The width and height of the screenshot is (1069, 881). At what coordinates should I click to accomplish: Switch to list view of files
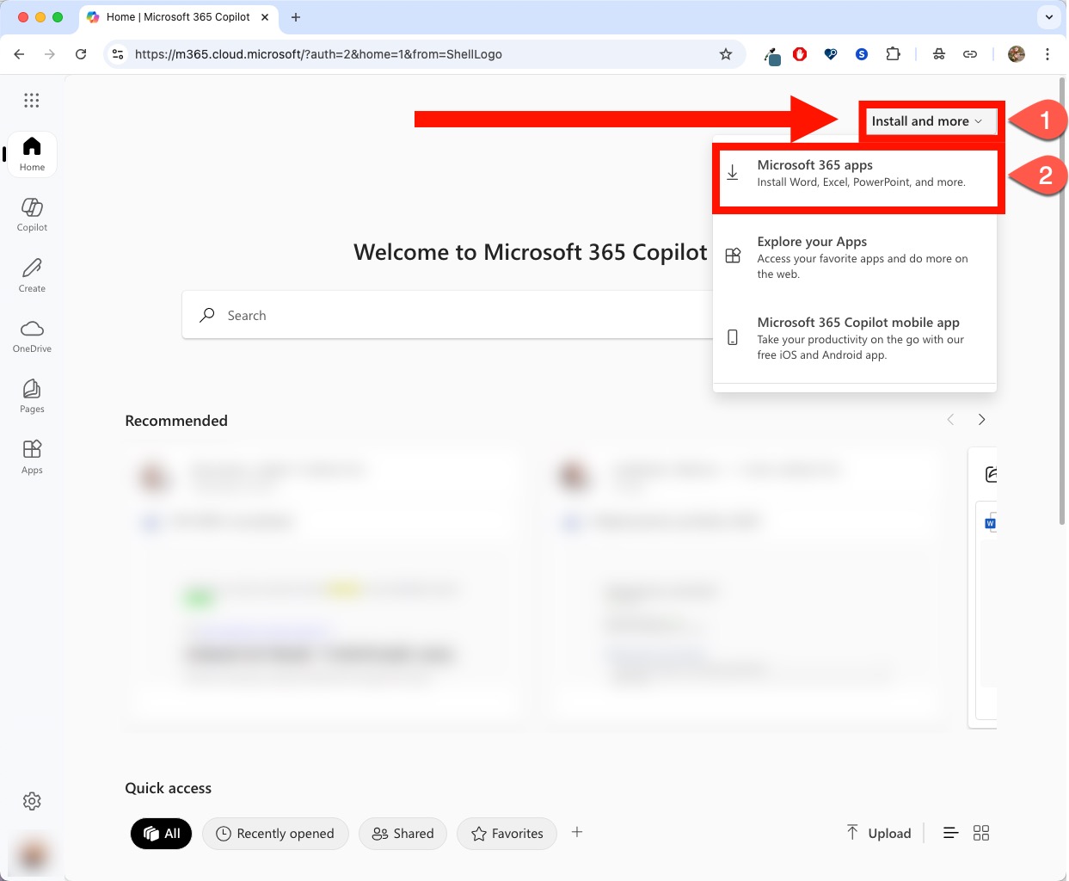click(950, 833)
